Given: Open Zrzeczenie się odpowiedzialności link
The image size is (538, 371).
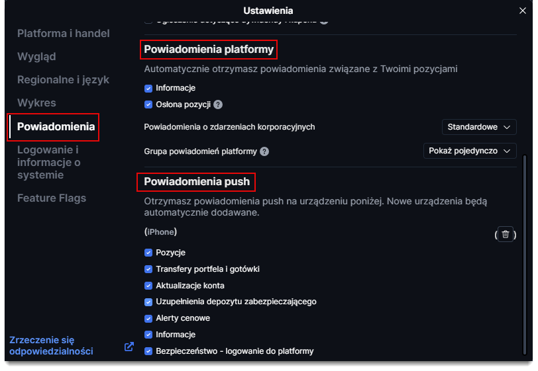Looking at the screenshot, I should click(x=51, y=345).
